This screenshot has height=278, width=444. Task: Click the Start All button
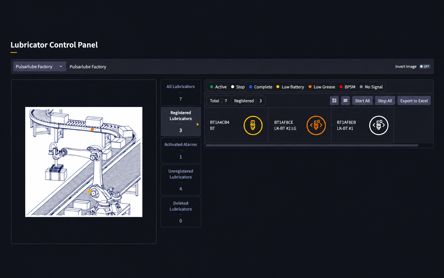click(362, 101)
